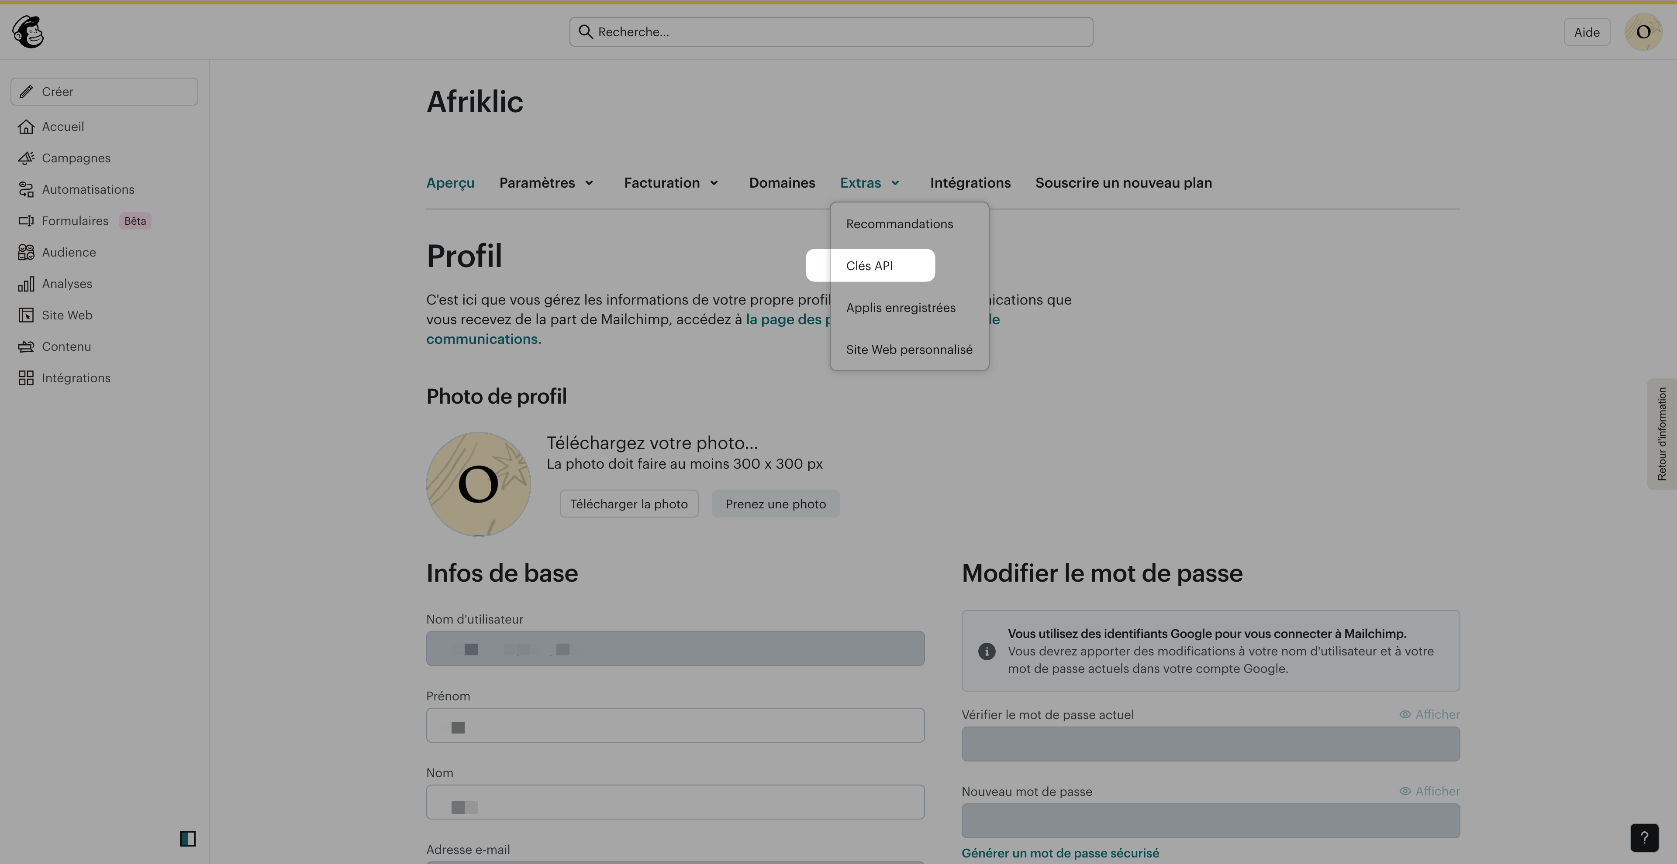Switch to the Domaines tab
The width and height of the screenshot is (1677, 864).
[x=782, y=183]
